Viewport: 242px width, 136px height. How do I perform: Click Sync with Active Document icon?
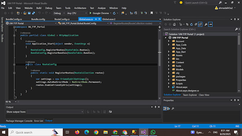[x=187, y=24]
